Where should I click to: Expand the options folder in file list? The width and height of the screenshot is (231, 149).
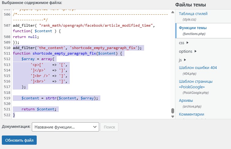(x=195, y=51)
